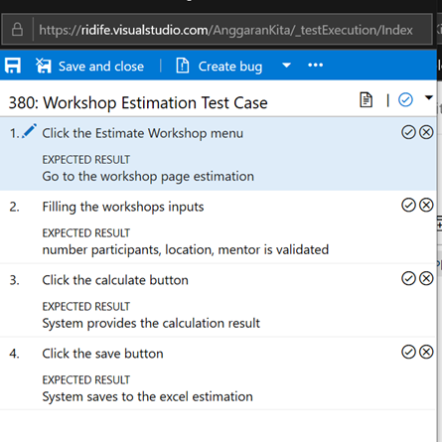The width and height of the screenshot is (442, 442).
Task: Open the test case comment document icon
Action: 366,99
